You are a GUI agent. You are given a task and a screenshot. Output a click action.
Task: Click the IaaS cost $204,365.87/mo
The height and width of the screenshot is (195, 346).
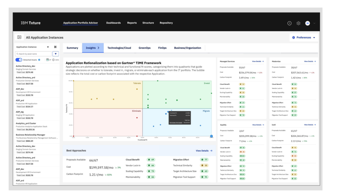click(300, 136)
